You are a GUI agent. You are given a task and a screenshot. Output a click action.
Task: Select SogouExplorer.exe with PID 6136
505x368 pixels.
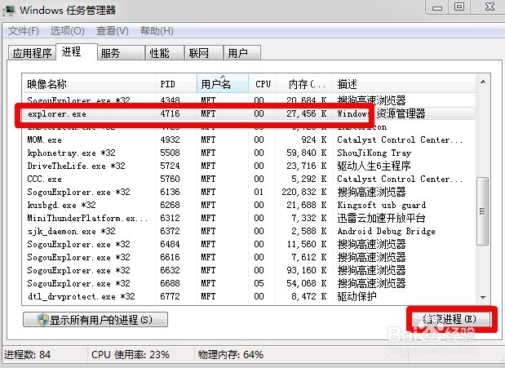(248, 192)
